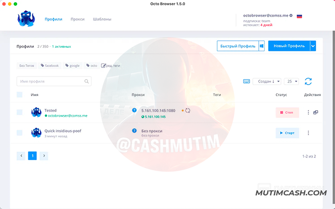
Task: Start Quick insidious-poof with Старт button
Action: [x=287, y=133]
